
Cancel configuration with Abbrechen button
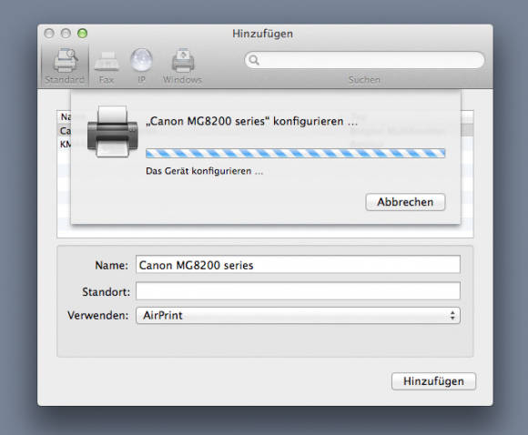[x=405, y=202]
